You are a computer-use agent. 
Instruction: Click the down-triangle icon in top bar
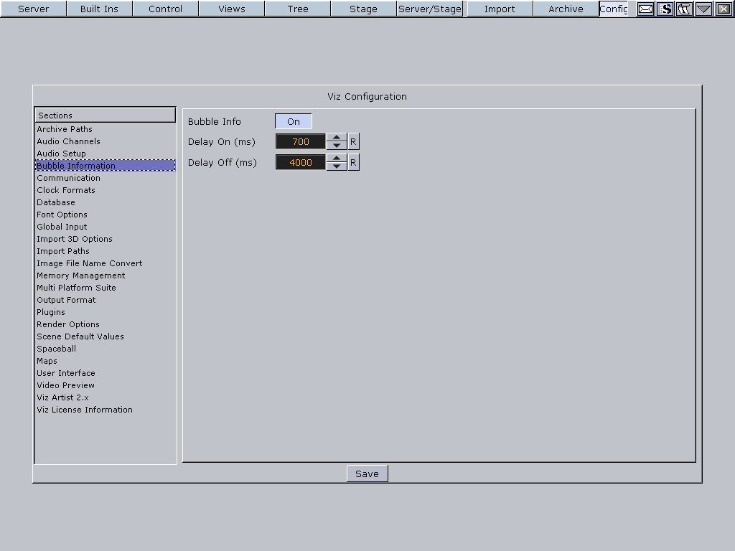coord(703,9)
